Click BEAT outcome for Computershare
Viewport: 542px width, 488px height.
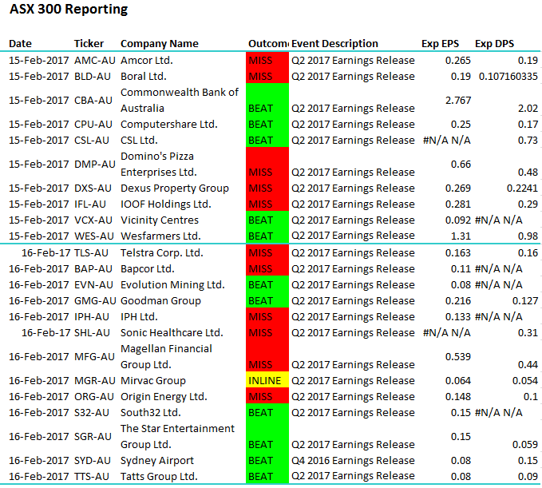(x=267, y=124)
